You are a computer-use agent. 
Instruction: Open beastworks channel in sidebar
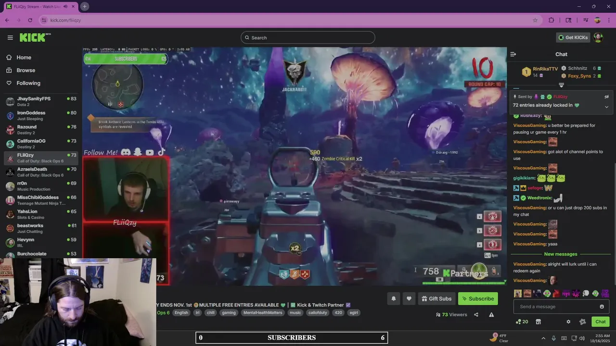pyautogui.click(x=41, y=228)
